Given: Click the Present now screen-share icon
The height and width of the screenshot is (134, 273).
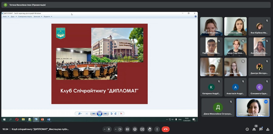Looking at the screenshot, I should coord(142,129).
